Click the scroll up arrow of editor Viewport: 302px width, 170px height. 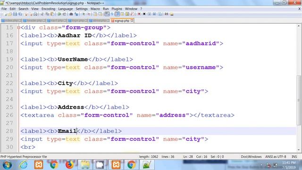(x=299, y=26)
